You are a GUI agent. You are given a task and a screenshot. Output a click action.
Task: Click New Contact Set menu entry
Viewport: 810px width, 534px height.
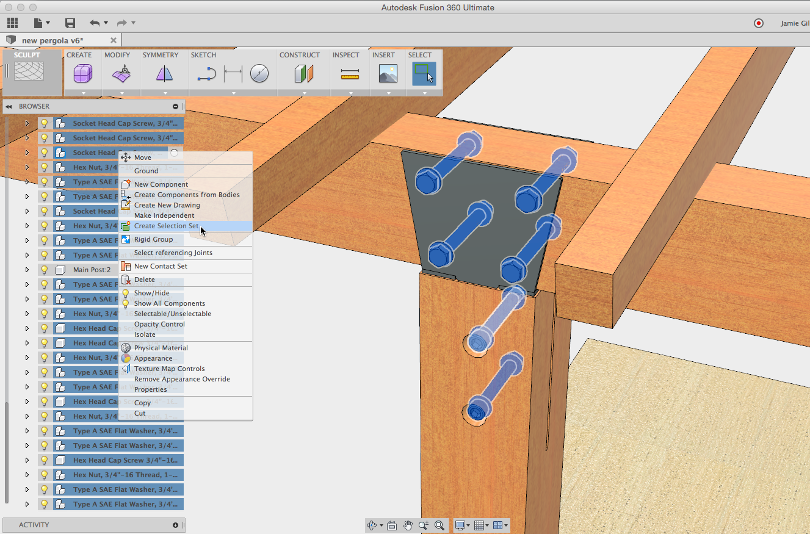161,266
